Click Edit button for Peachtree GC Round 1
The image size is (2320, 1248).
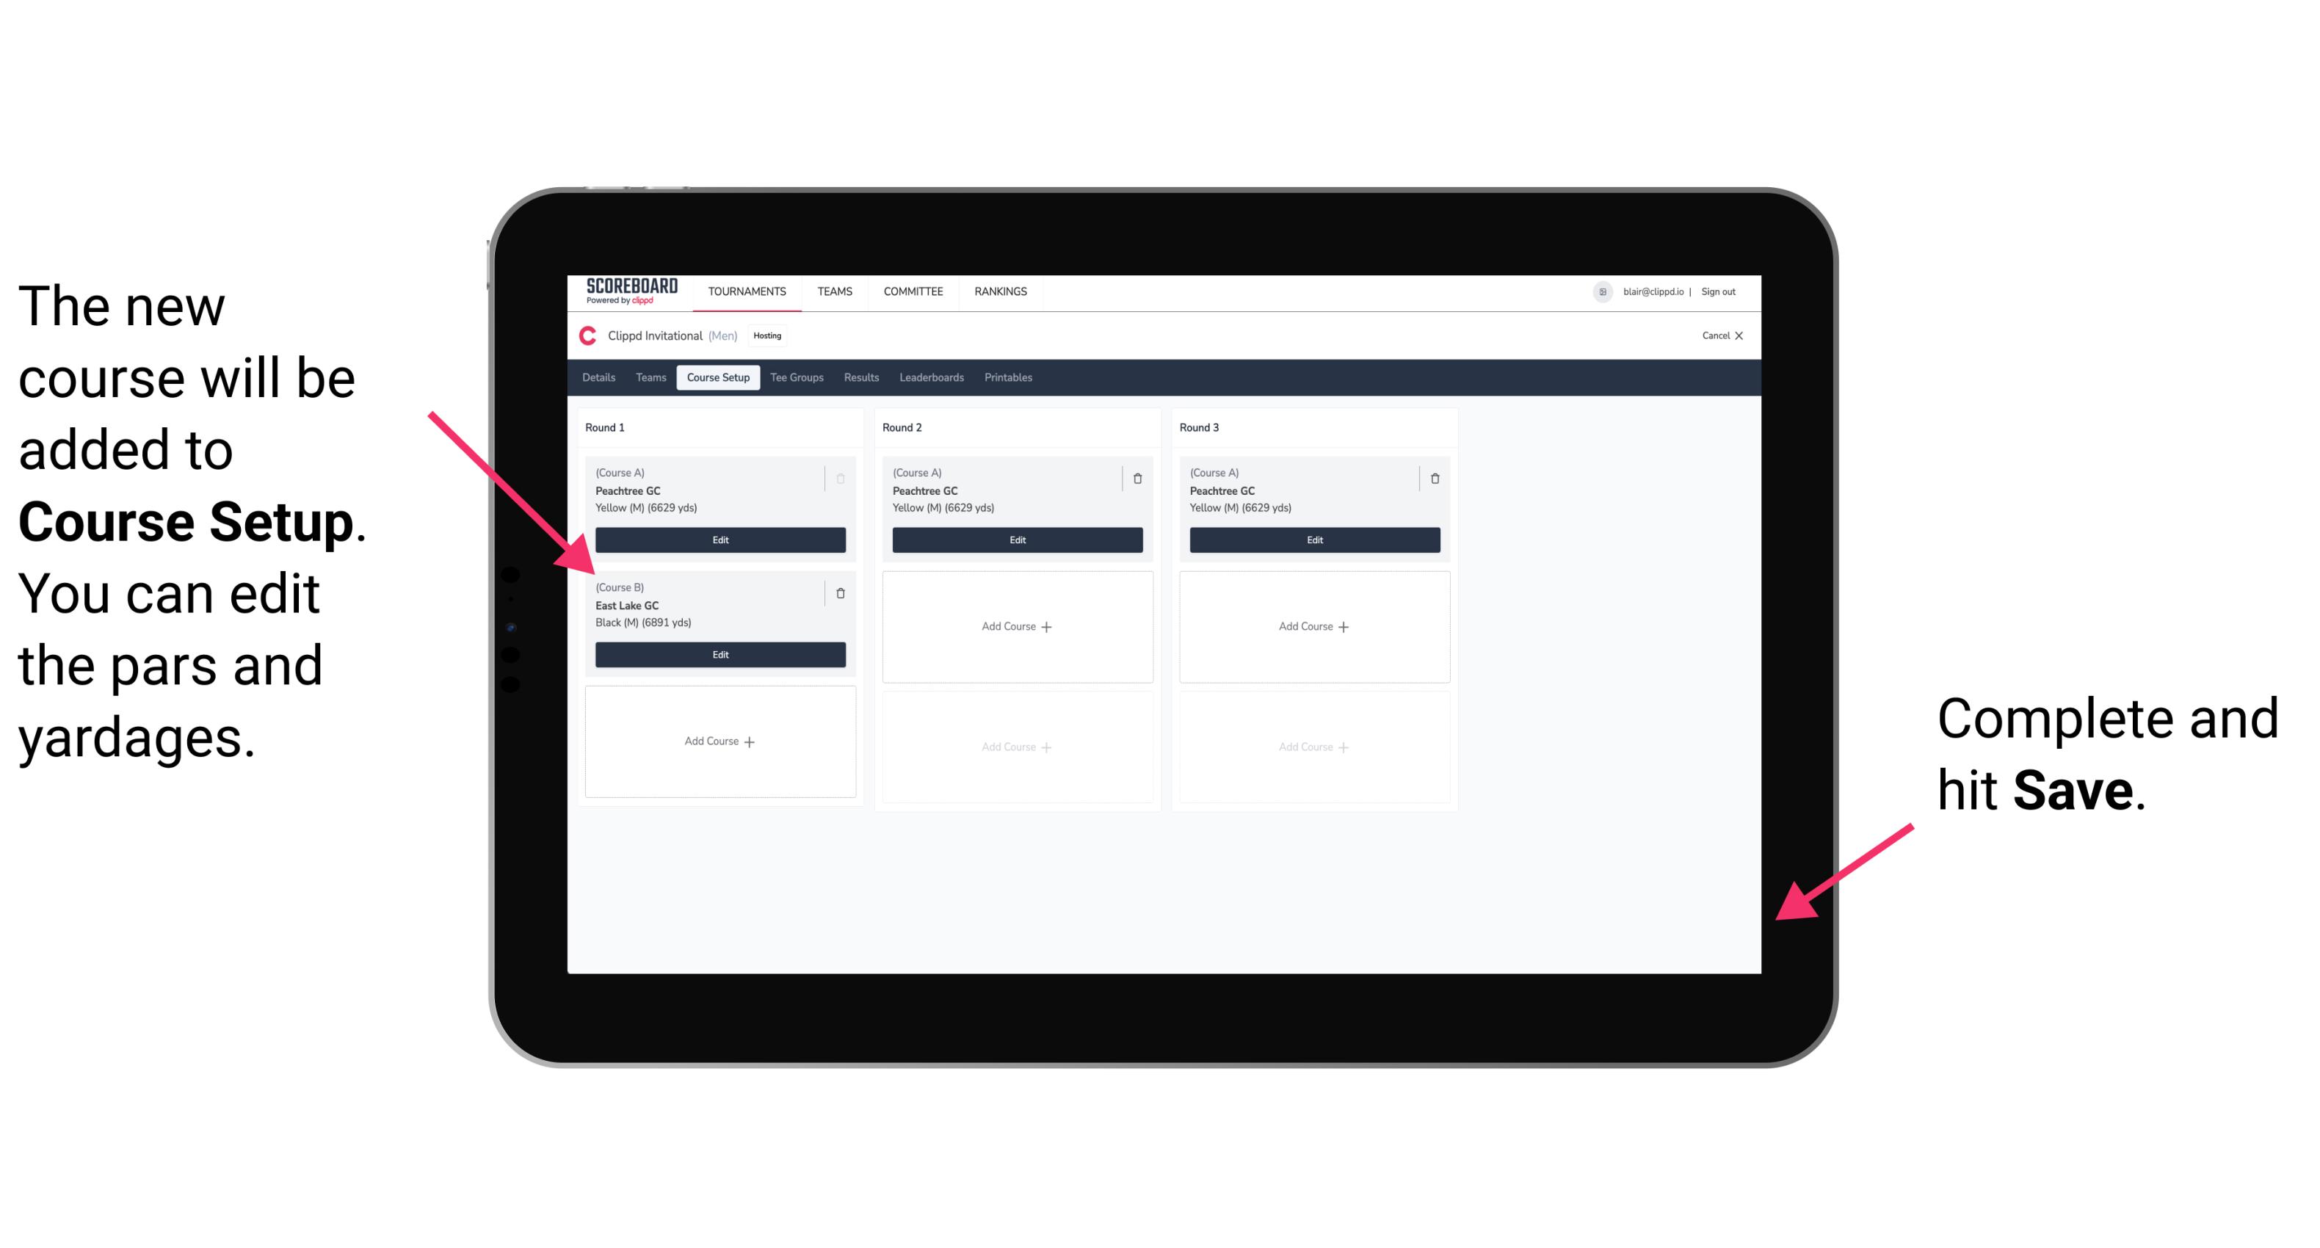(719, 540)
